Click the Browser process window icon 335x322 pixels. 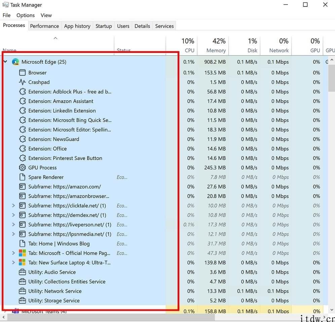click(x=22, y=72)
